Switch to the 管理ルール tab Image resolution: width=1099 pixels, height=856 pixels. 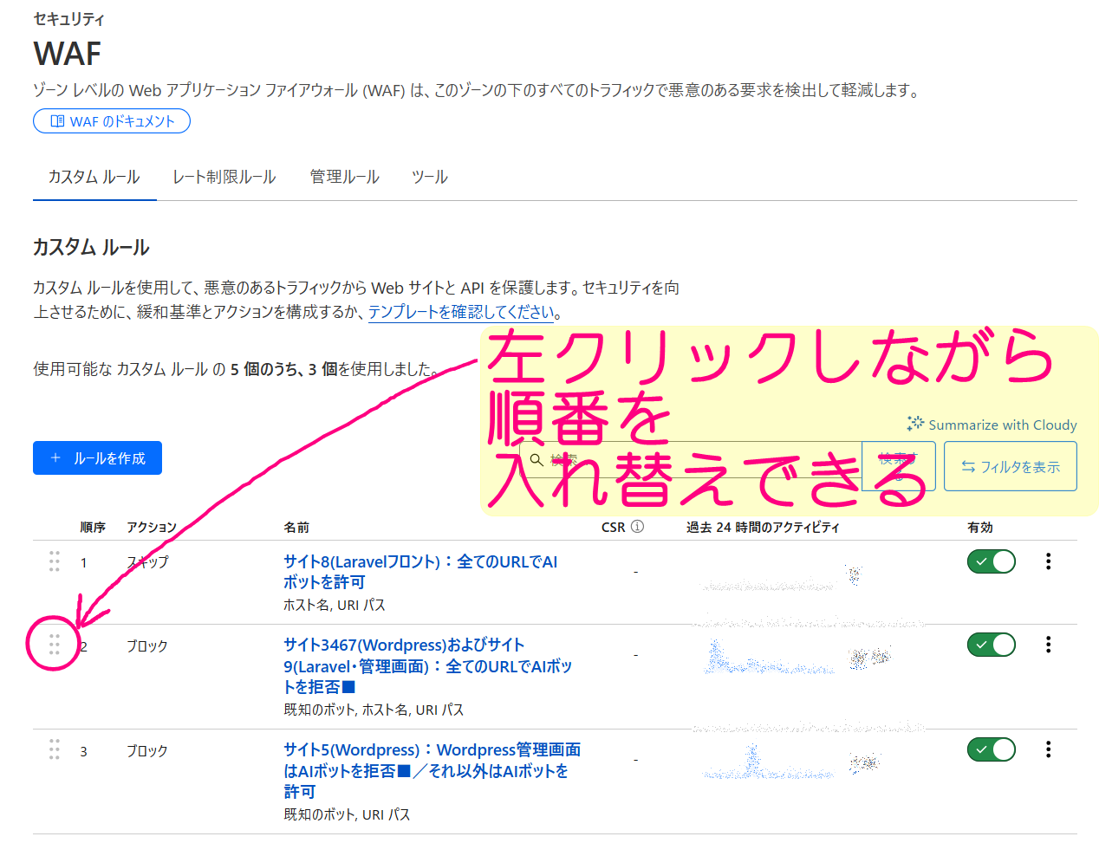coord(345,177)
